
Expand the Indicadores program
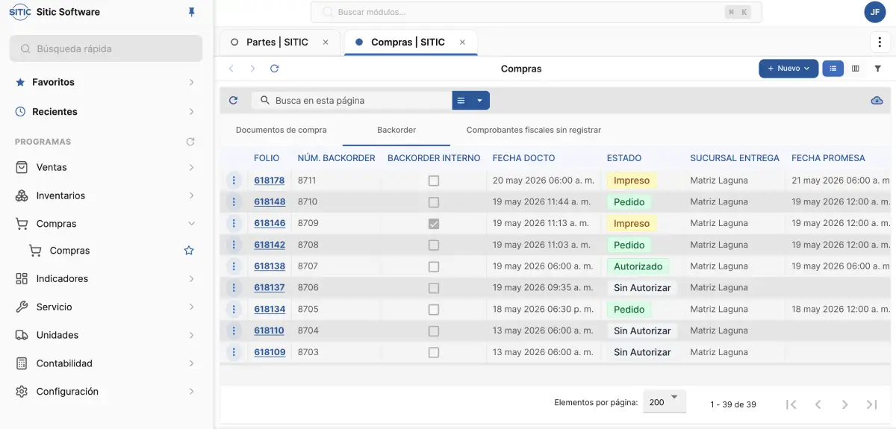tap(105, 278)
